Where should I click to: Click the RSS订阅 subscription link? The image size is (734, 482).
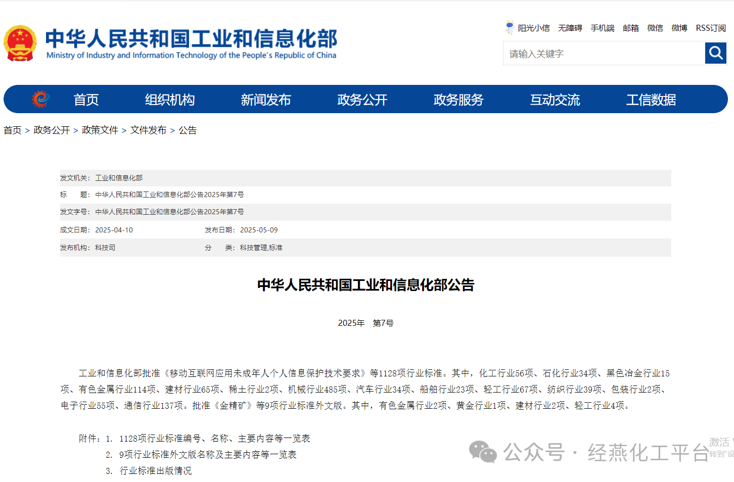click(x=710, y=28)
